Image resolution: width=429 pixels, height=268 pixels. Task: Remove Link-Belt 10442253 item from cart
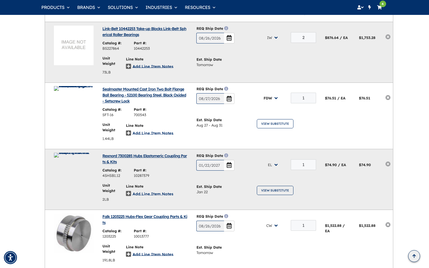click(388, 37)
